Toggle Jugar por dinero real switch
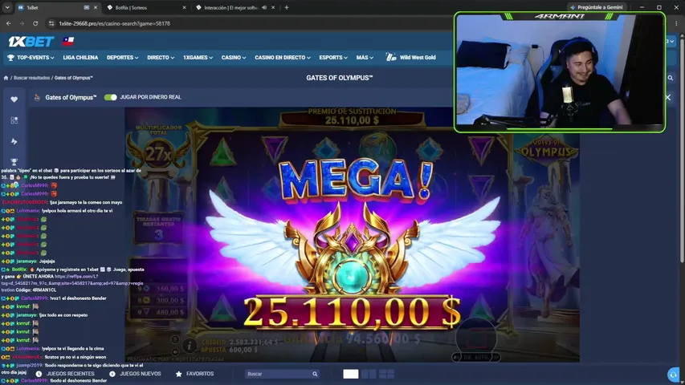 coord(111,97)
